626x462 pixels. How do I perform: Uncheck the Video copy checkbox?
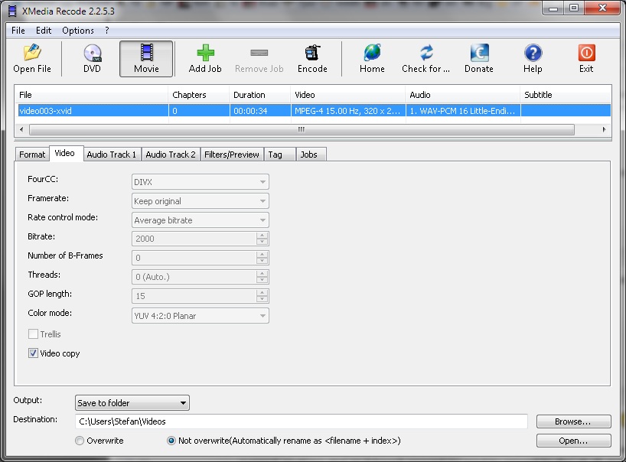(x=33, y=353)
